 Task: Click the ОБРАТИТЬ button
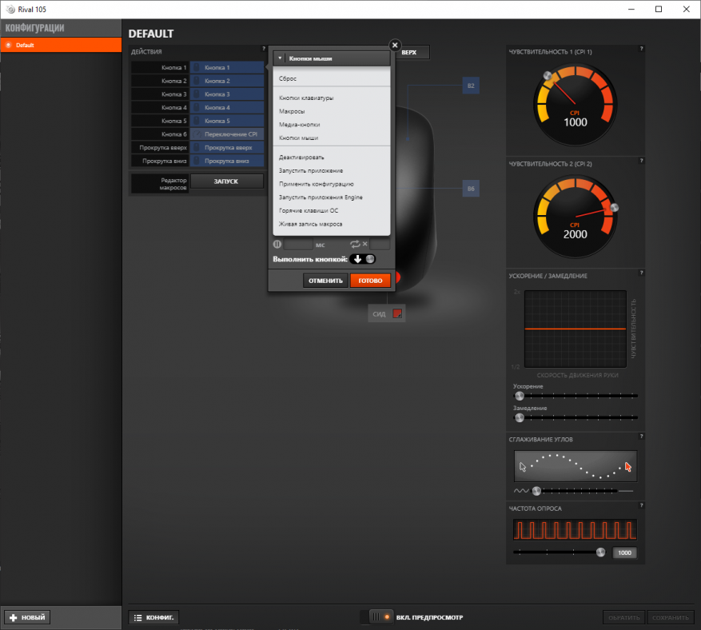click(x=623, y=617)
